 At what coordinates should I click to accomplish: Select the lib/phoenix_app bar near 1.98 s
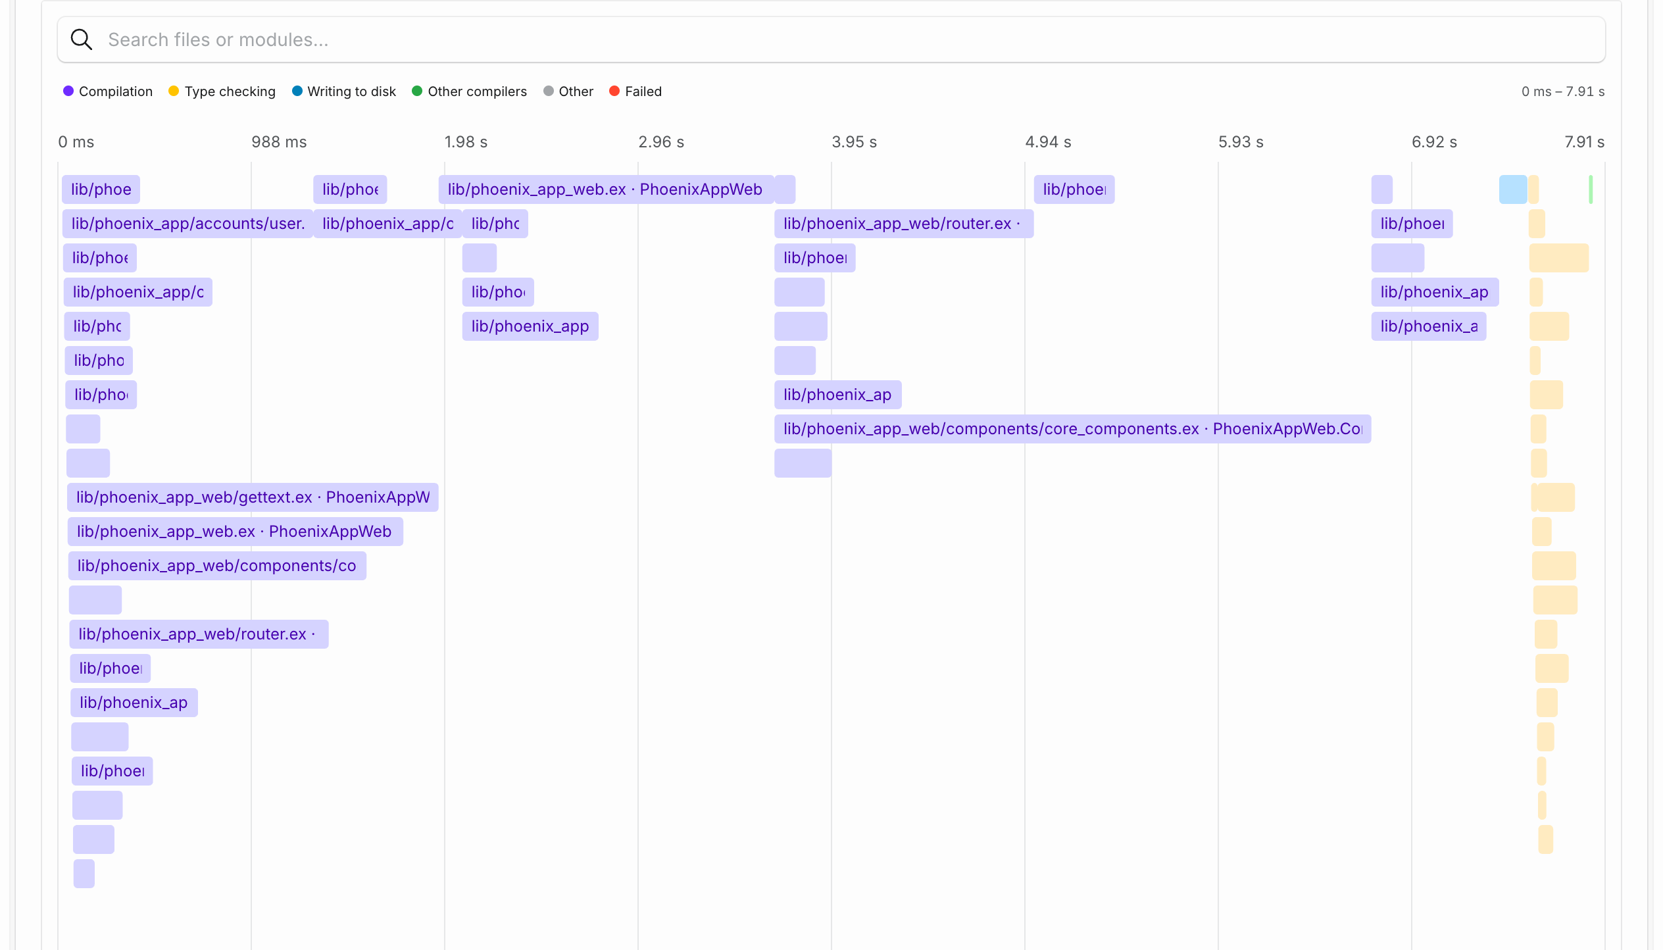[530, 326]
